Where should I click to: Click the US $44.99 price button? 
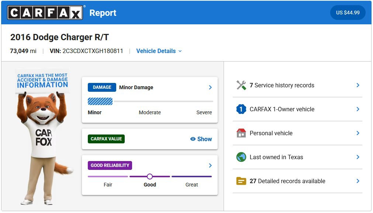coord(348,13)
